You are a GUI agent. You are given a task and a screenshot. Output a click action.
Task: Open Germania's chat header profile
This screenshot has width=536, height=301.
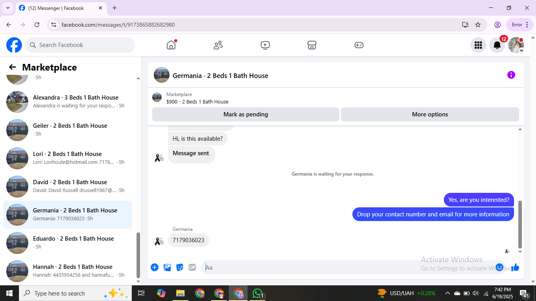[x=211, y=75]
